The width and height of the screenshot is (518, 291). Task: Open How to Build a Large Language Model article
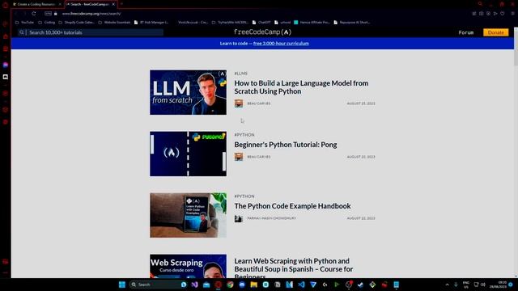[x=301, y=87]
